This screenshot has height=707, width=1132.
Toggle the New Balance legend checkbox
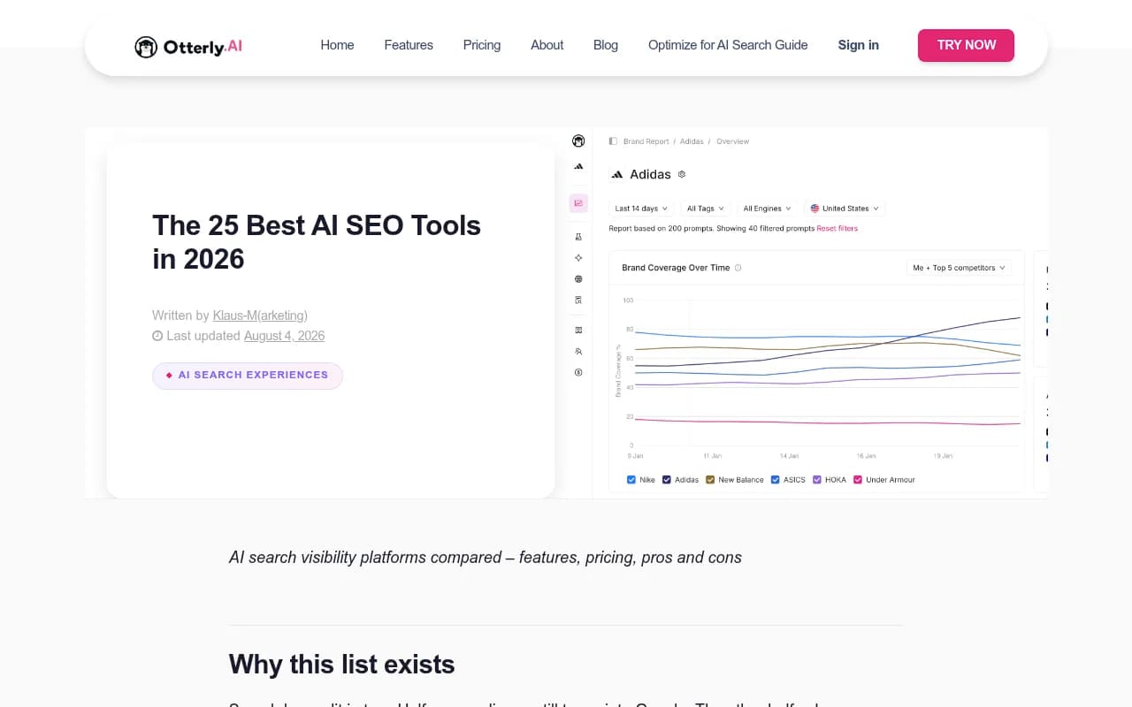[x=710, y=480]
